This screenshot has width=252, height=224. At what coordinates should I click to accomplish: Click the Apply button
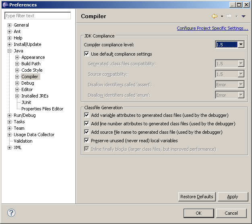pyautogui.click(x=233, y=197)
